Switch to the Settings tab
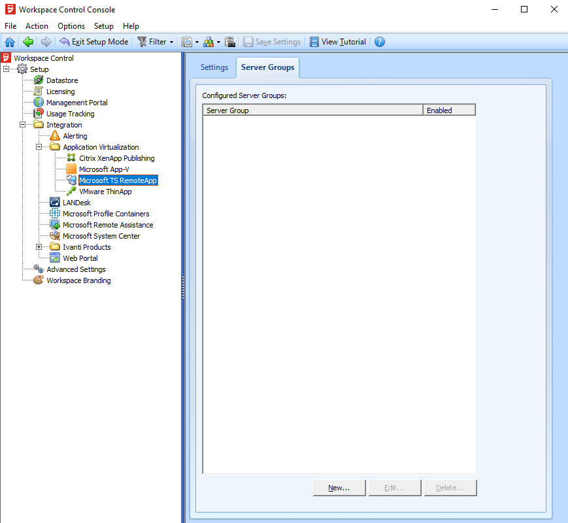 click(x=214, y=67)
